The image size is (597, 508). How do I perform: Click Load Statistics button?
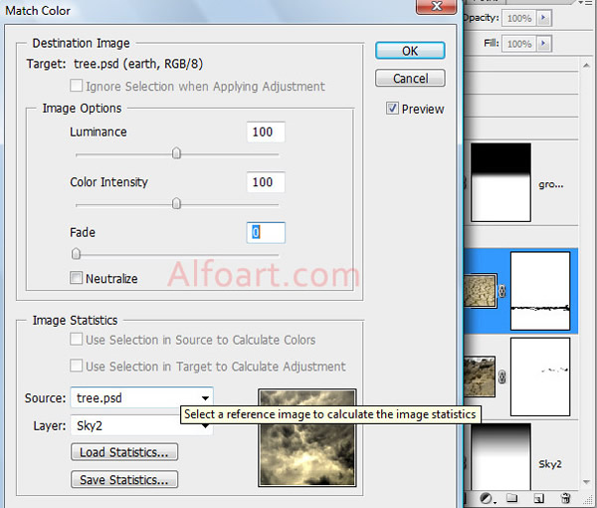(x=124, y=452)
